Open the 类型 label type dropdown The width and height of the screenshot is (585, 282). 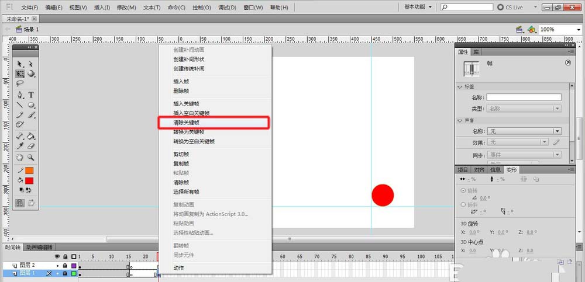(x=524, y=109)
